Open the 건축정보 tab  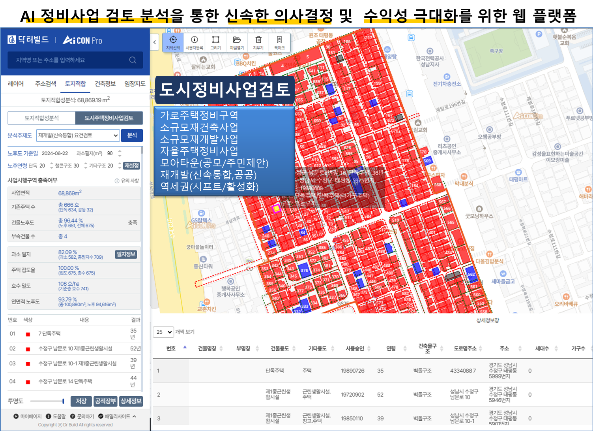(x=105, y=84)
